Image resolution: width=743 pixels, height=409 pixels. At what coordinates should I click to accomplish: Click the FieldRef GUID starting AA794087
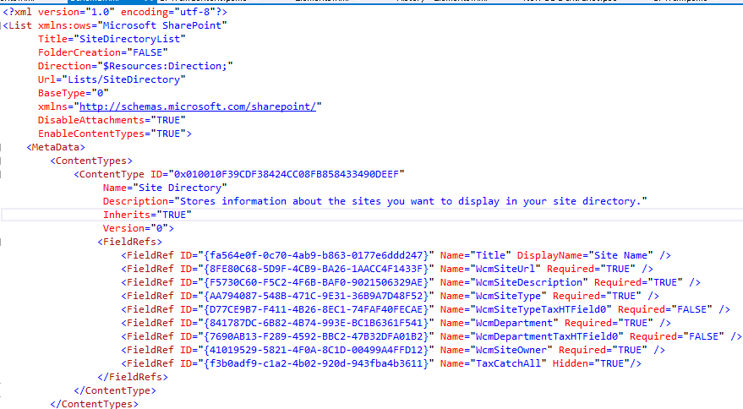pyautogui.click(x=316, y=296)
